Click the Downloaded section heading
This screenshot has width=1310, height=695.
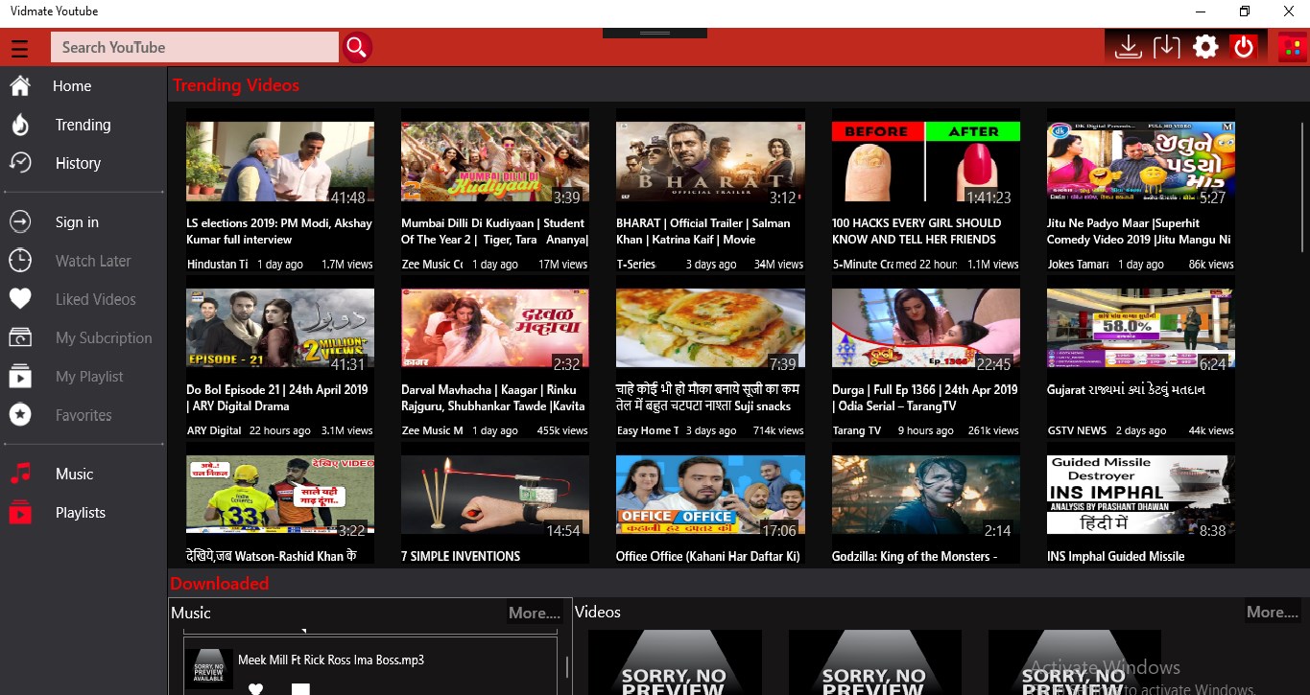tap(220, 583)
